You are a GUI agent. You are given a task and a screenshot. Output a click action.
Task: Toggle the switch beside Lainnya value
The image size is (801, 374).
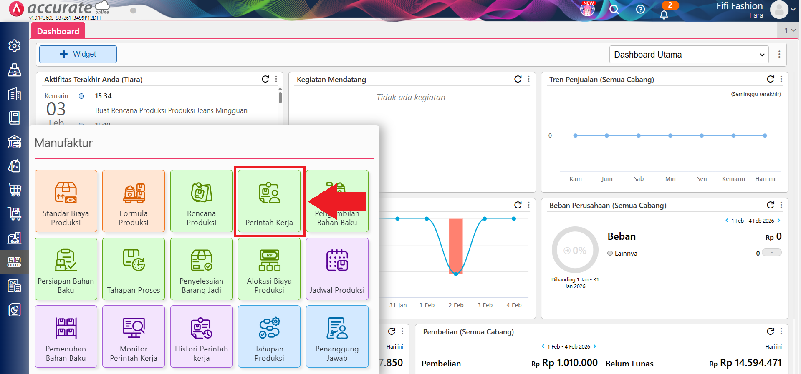click(x=771, y=253)
